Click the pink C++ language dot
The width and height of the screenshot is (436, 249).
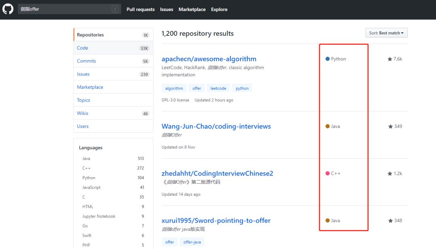[327, 174]
